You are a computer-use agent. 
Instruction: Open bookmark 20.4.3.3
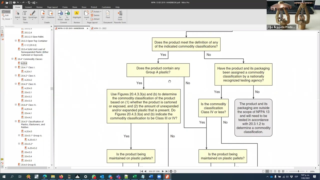[x=28, y=101]
